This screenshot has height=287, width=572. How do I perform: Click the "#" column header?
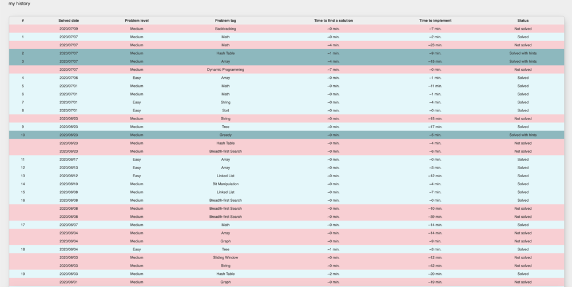[x=23, y=21]
